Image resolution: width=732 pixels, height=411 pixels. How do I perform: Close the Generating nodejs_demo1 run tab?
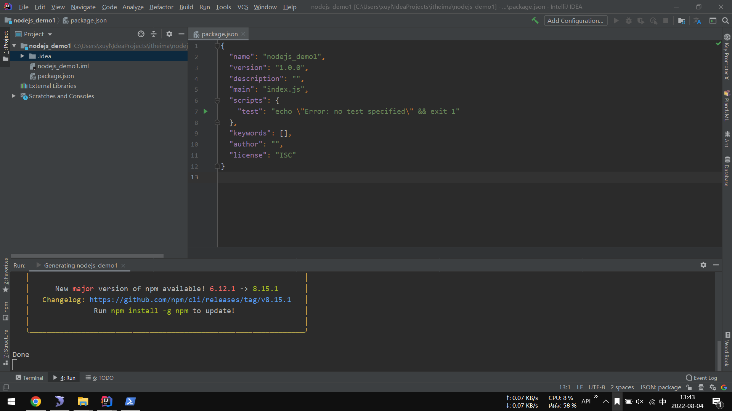(123, 265)
